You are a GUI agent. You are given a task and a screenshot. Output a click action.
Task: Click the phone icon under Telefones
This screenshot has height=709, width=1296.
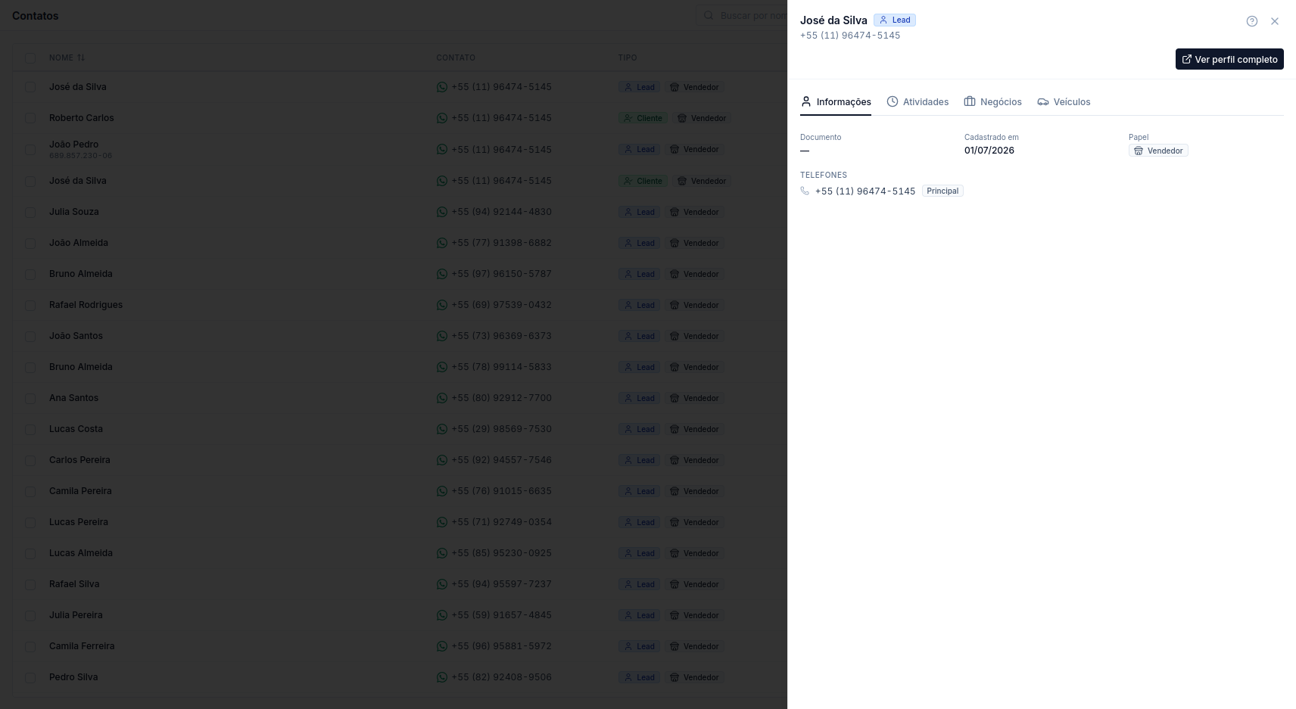(x=805, y=191)
